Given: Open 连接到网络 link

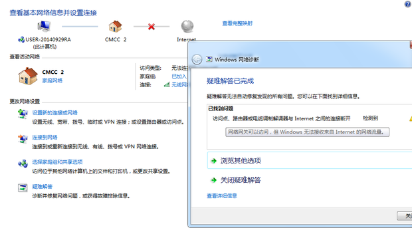Looking at the screenshot, I should tap(45, 138).
